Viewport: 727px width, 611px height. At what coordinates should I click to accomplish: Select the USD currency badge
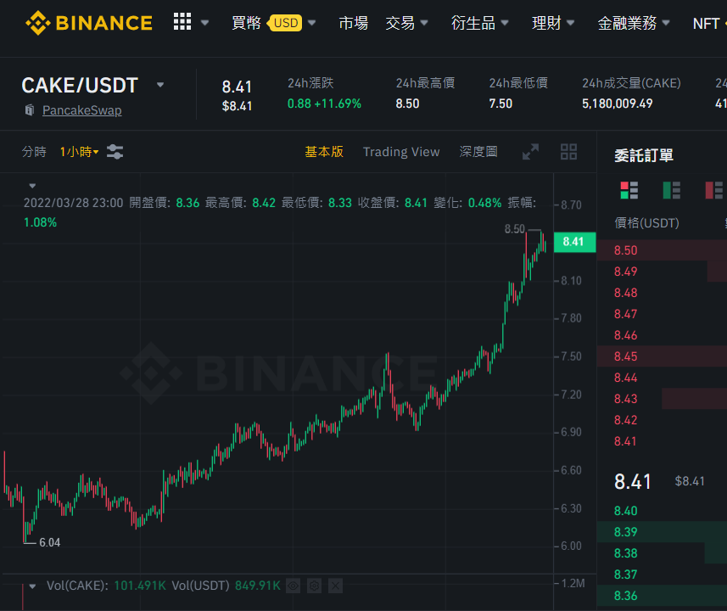click(x=286, y=23)
